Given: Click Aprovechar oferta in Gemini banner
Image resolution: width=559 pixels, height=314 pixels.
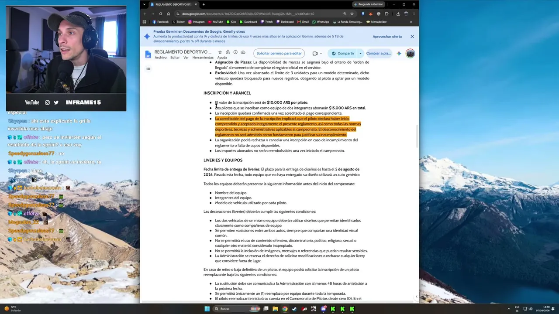Looking at the screenshot, I should 387,37.
